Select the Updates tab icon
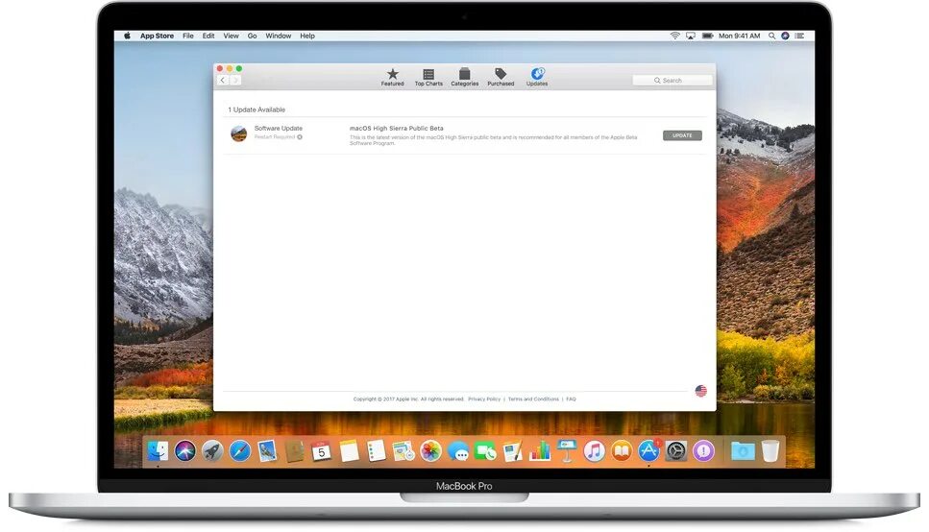 point(537,77)
